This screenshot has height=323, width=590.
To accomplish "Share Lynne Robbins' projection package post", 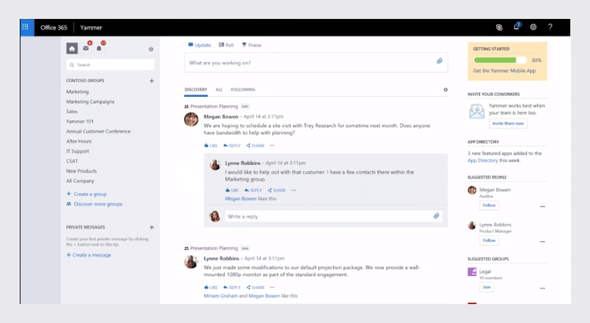I will click(x=255, y=287).
